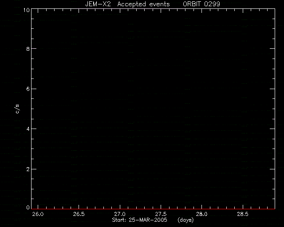This screenshot has height=227, width=284.
Task: Click the x-axis tick label 28.5
Action: 243,214
